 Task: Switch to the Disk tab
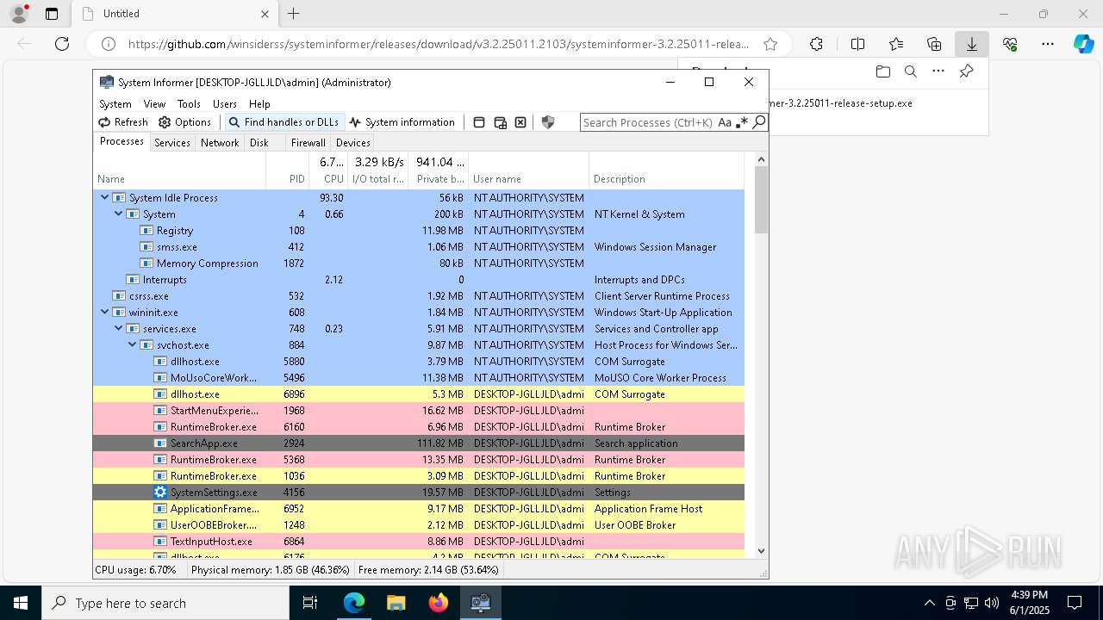coord(259,143)
